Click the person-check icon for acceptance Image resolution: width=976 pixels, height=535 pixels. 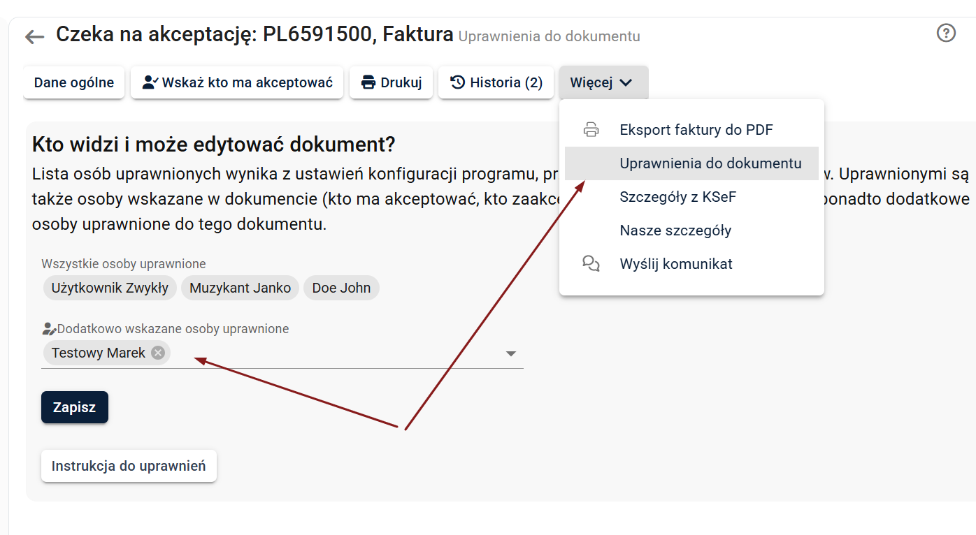[150, 82]
